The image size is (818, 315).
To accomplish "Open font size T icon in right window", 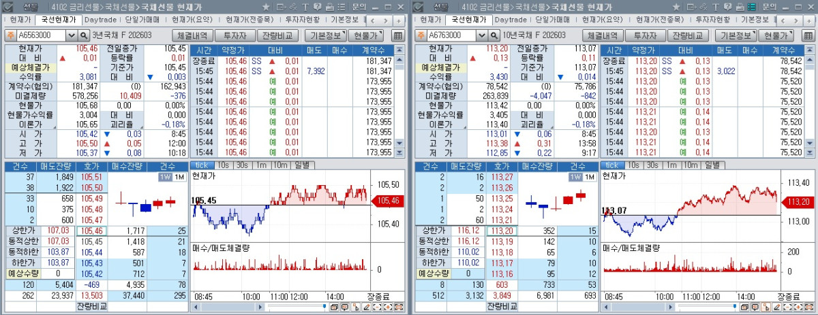I will (x=716, y=7).
